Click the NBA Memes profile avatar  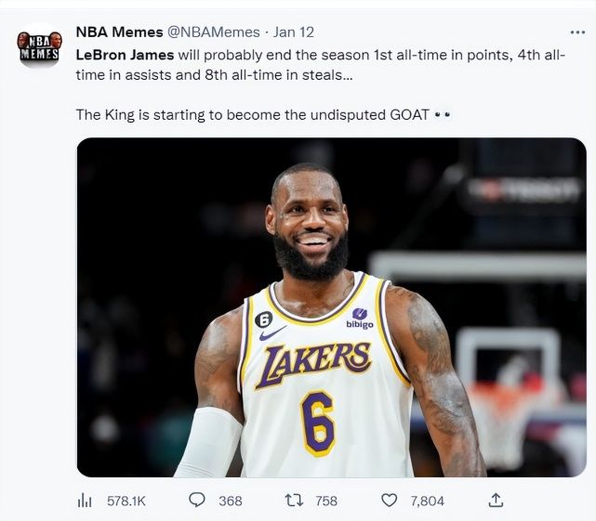[38, 46]
